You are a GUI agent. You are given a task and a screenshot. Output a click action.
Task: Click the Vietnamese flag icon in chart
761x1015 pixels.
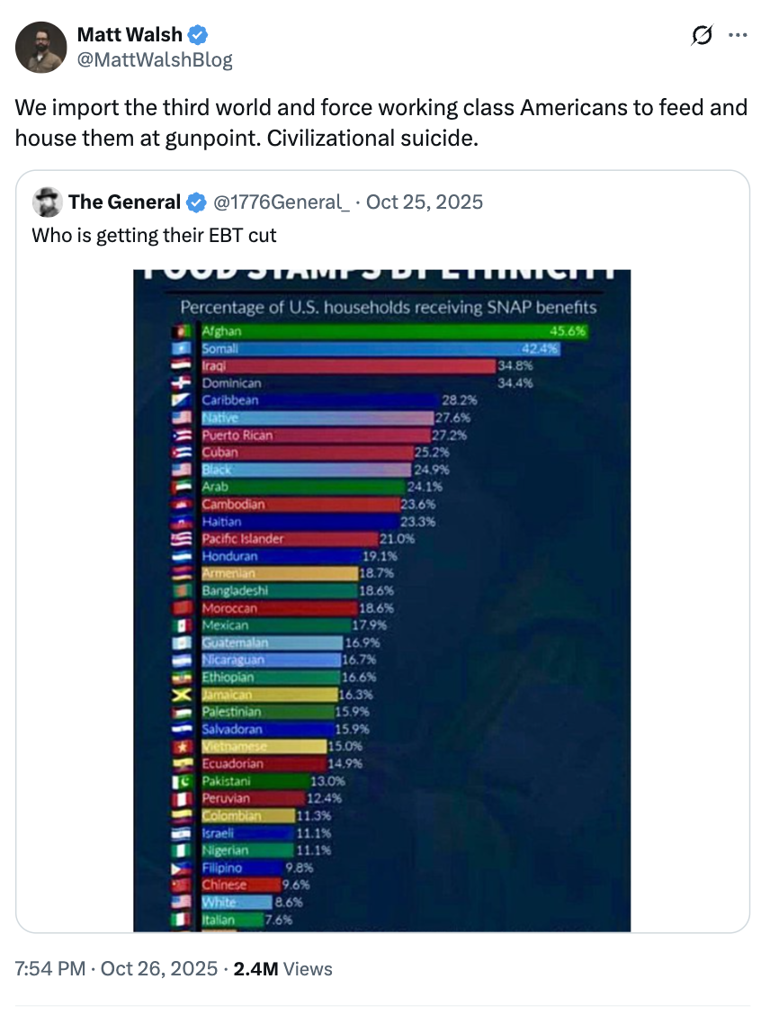click(x=181, y=747)
